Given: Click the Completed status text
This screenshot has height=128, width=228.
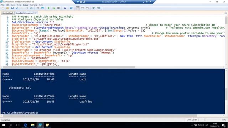Looking at the screenshot, I should pos(6,120).
